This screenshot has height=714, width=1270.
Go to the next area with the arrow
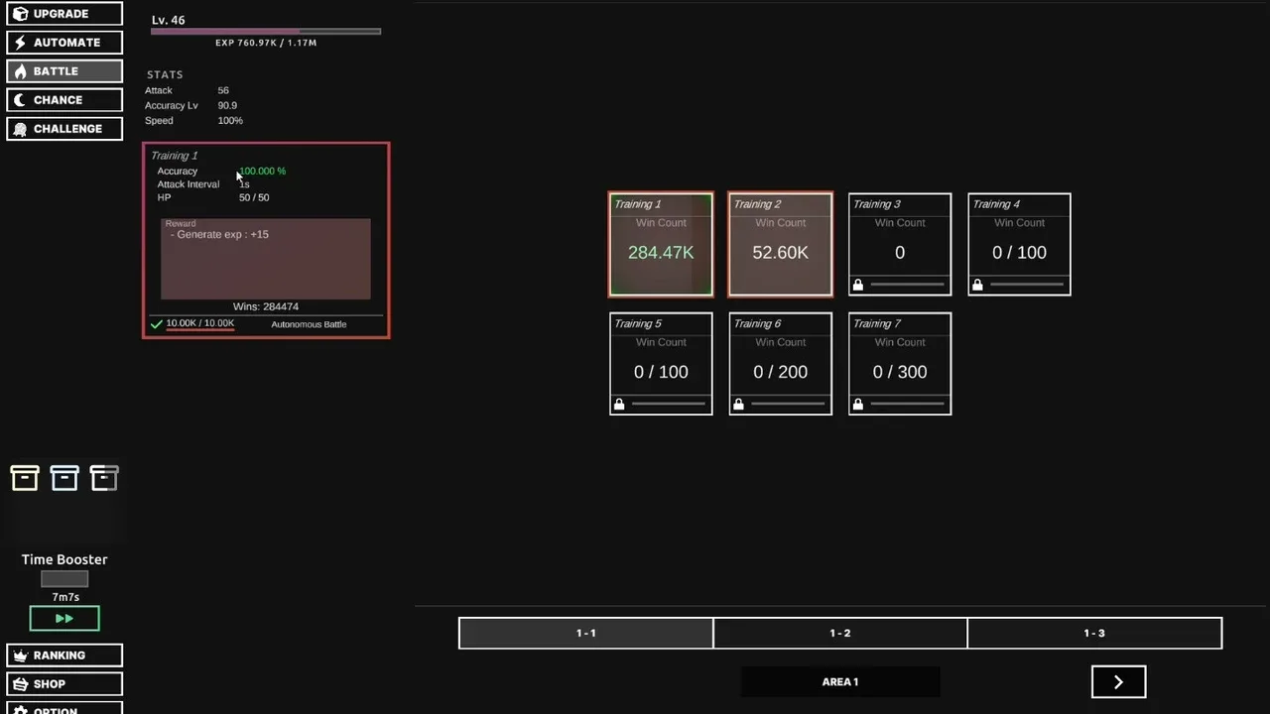(x=1118, y=682)
